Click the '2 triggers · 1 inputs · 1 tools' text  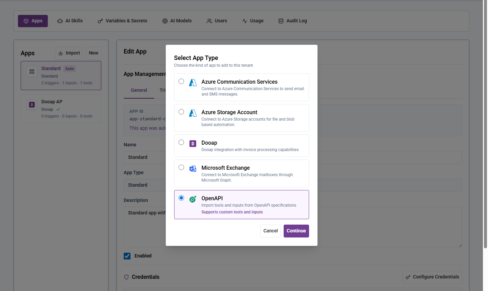(x=67, y=83)
